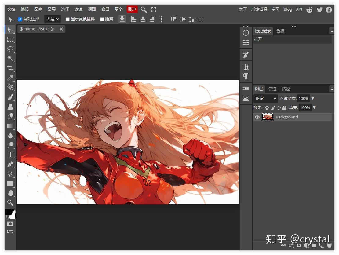Screen dimensions: 339x255
Task: Select the Clone Stamp tool
Action: coord(10,107)
